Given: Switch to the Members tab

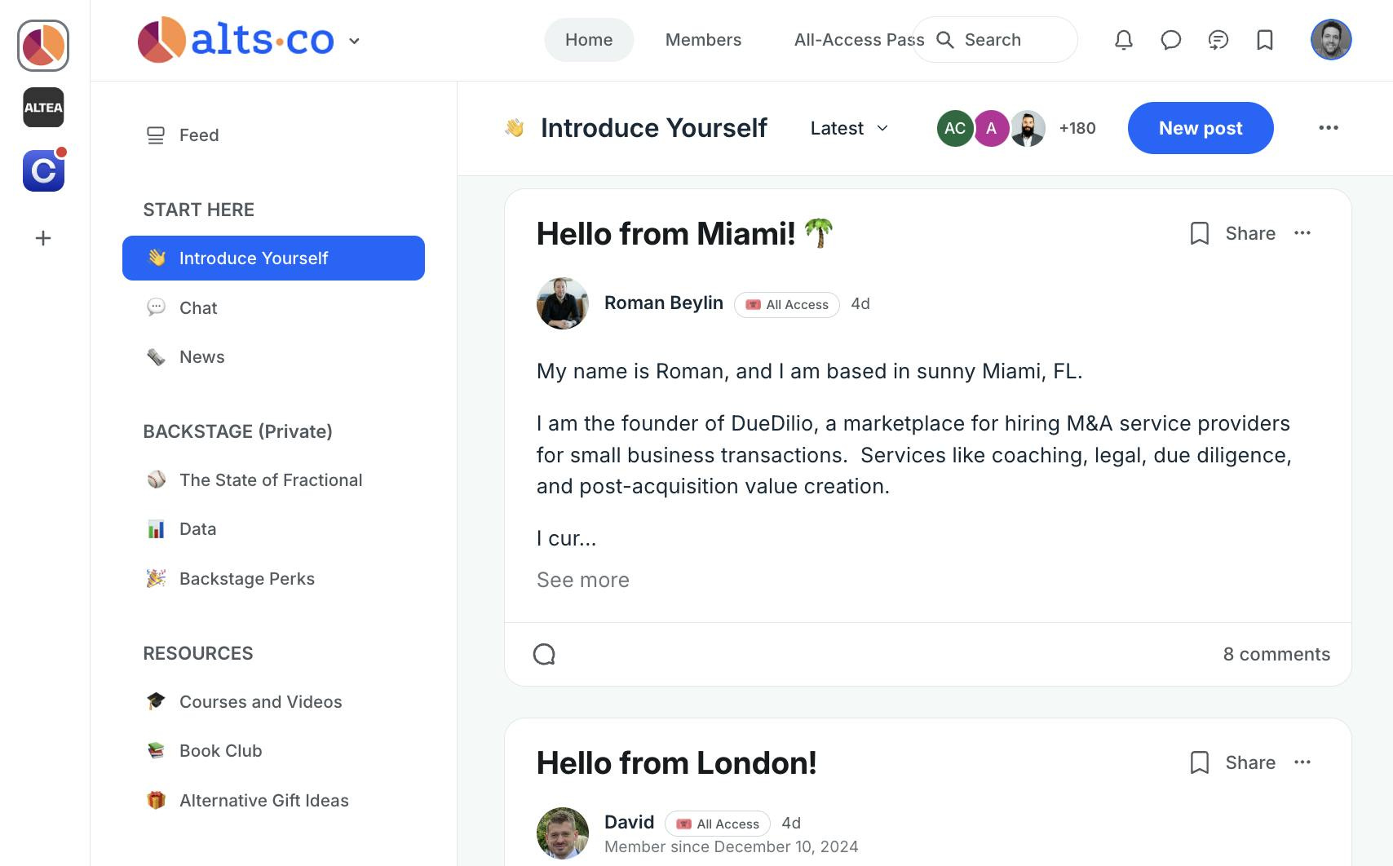Looking at the screenshot, I should pyautogui.click(x=703, y=39).
